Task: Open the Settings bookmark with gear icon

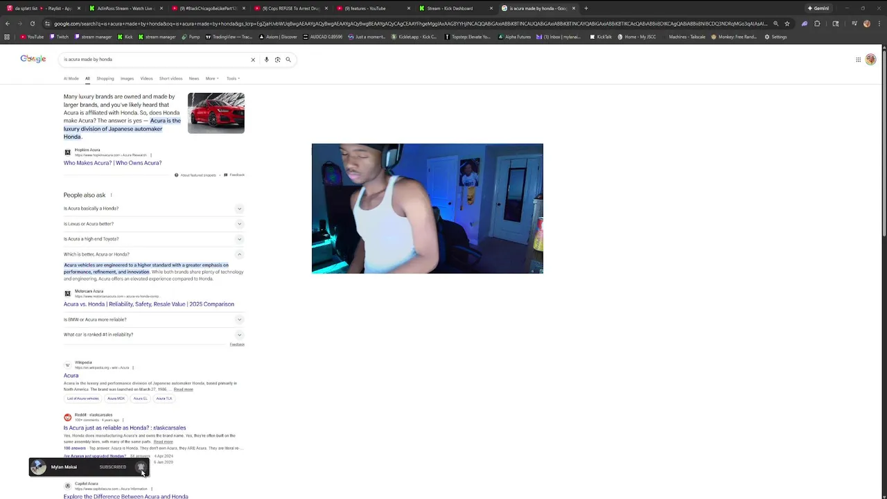Action: [776, 37]
